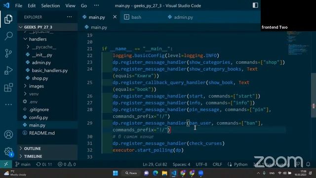Open the weather widget on the taskbar
The image size is (316, 178).
coord(15,173)
